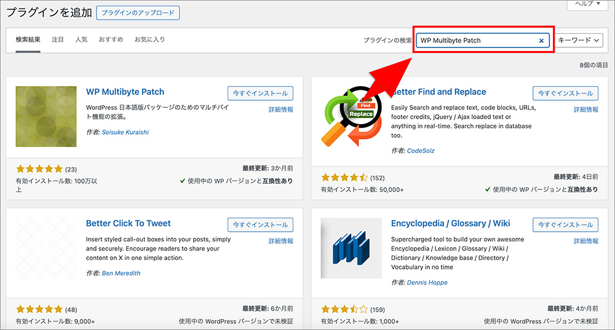This screenshot has width=615, height=330.
Task: Open 詳細情報 for Encyclopedia / Glossary / Wiki
Action: pyautogui.click(x=586, y=242)
